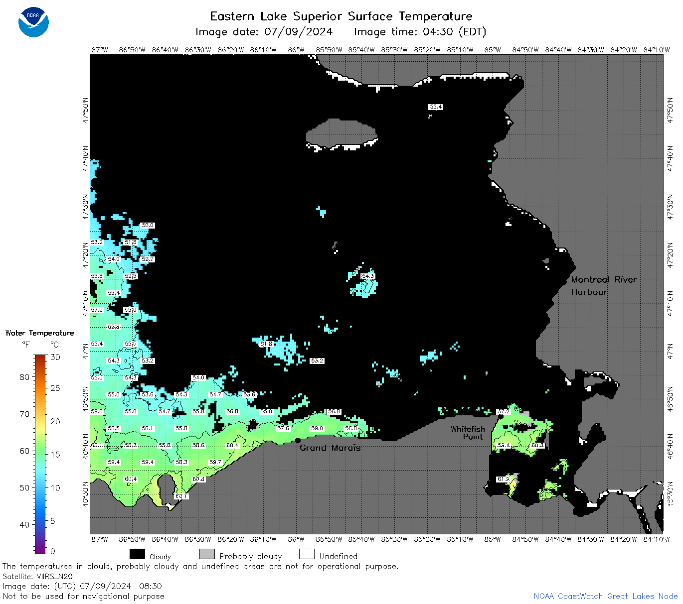Click the 61.9 temperature reading

point(504,479)
